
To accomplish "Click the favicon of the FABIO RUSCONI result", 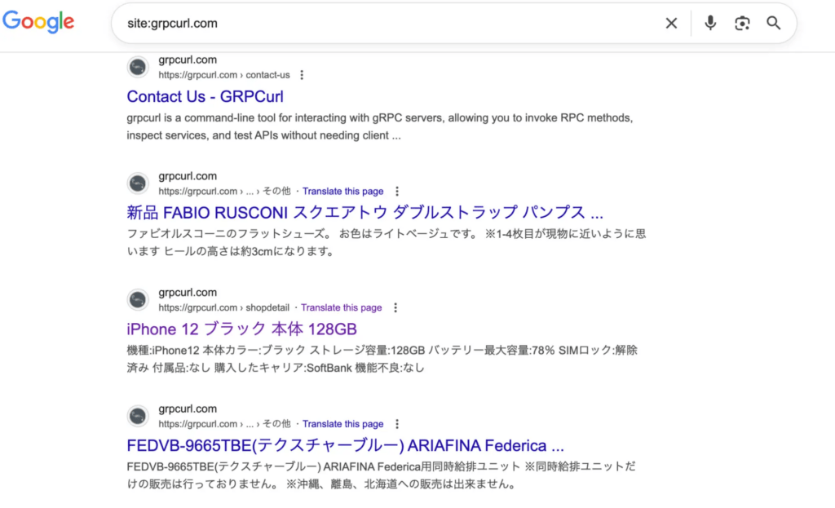I will tap(138, 183).
